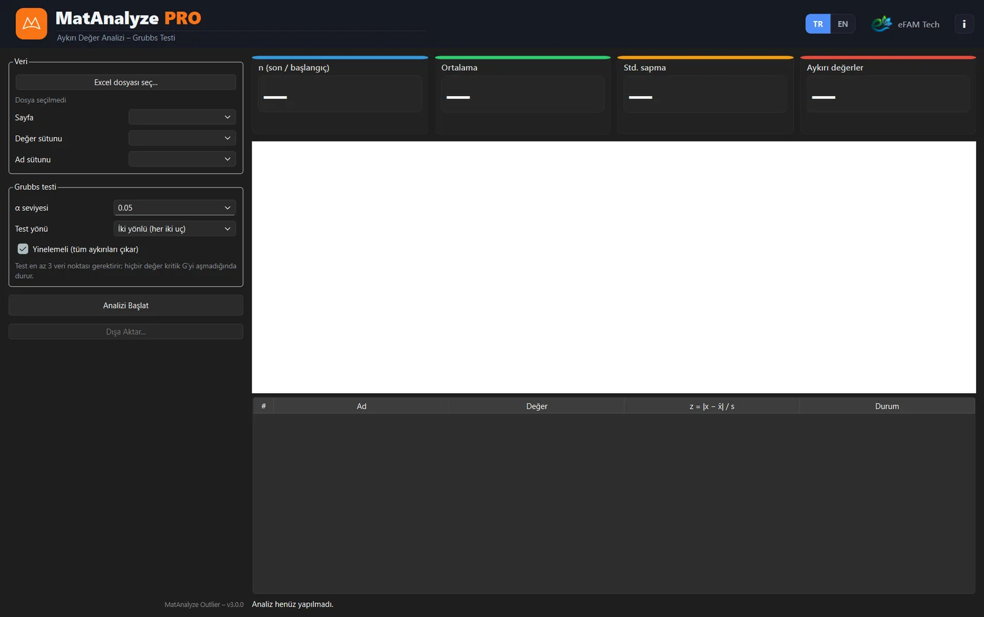Open the Aykırı değerler summary card
The image size is (984, 617).
pos(888,95)
